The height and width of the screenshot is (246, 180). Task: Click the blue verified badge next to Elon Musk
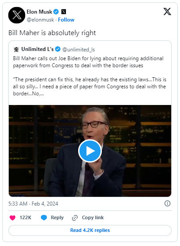tap(56, 11)
